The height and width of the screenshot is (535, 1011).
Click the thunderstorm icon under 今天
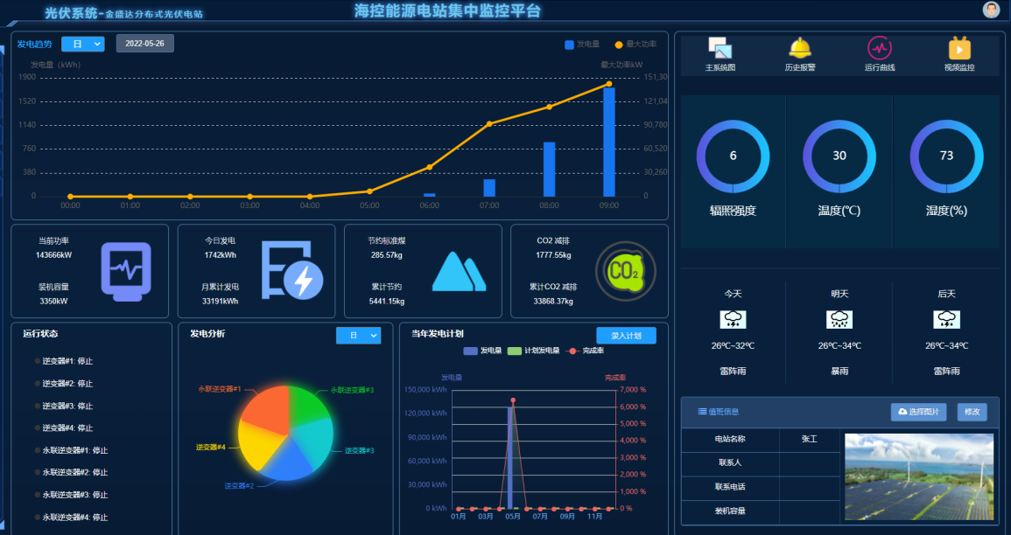click(x=733, y=318)
